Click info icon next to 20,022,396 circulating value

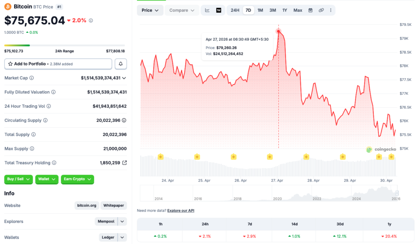pos(124,120)
